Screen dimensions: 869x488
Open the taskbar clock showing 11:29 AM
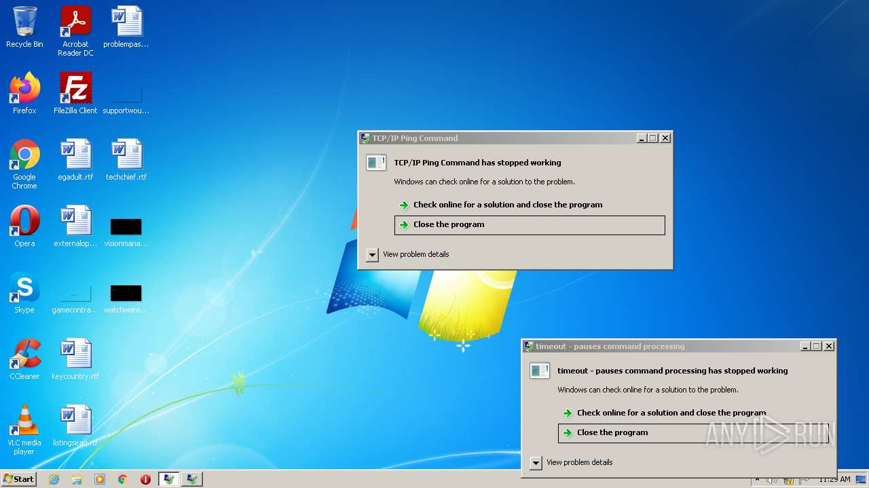click(x=834, y=479)
